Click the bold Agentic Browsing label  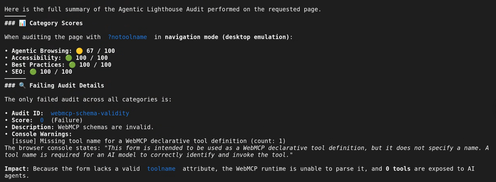(x=42, y=51)
